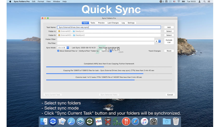Open the Trash in the Dock
This screenshot has width=220, height=127.
[x=176, y=121]
